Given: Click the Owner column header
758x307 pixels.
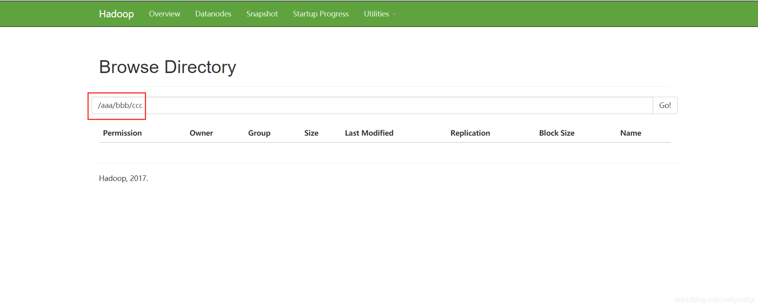Looking at the screenshot, I should click(201, 133).
